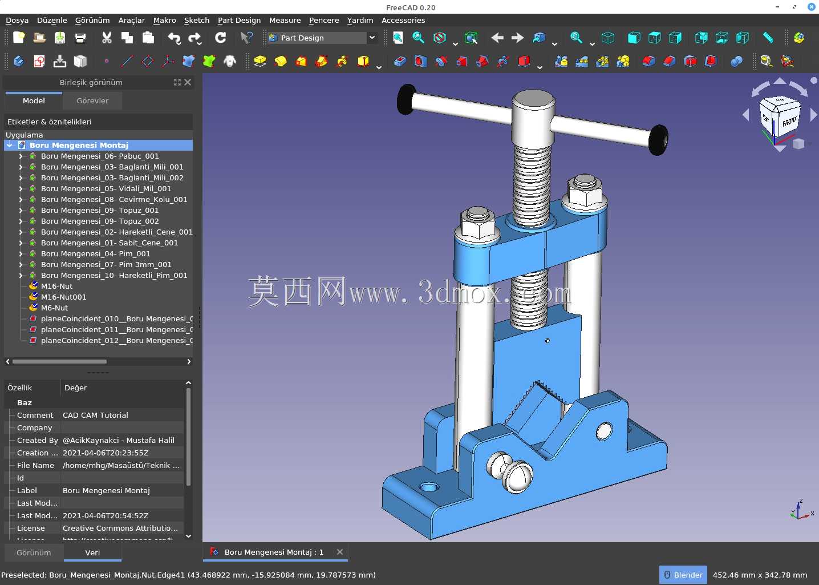Click the Revolution tool icon
The height and width of the screenshot is (585, 819).
(281, 61)
